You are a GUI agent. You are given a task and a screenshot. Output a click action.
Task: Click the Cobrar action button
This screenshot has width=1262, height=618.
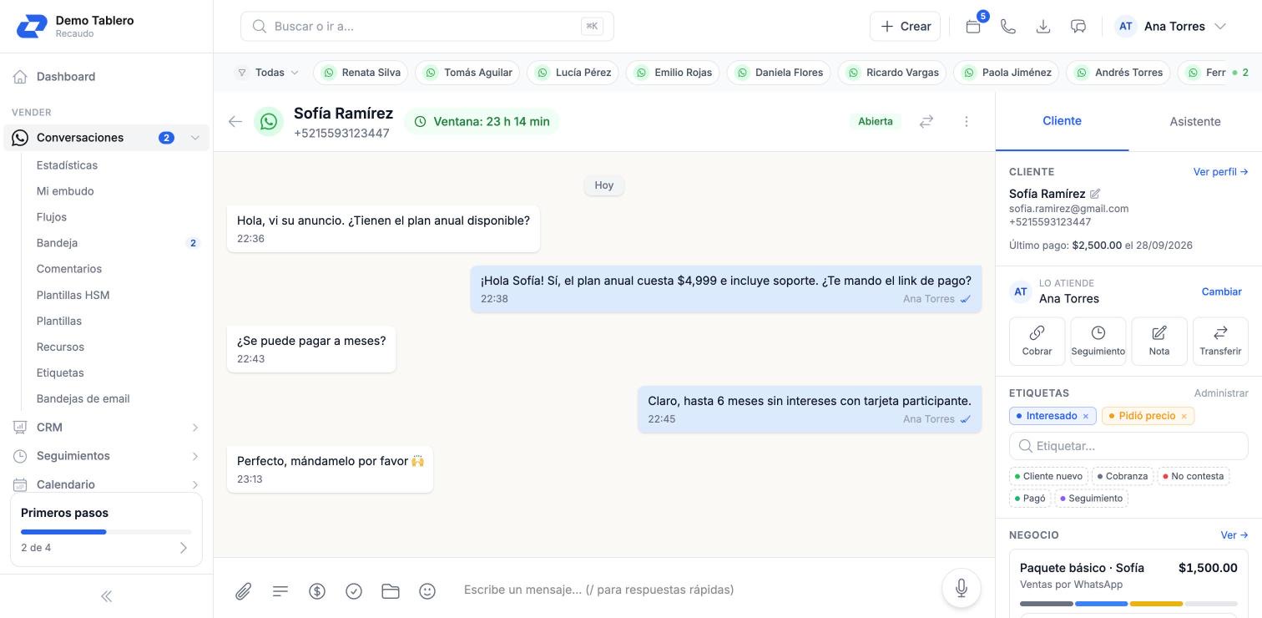pyautogui.click(x=1037, y=341)
